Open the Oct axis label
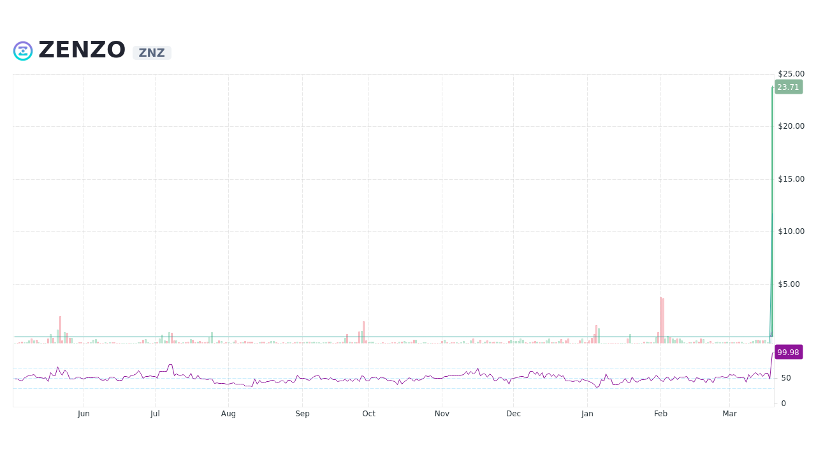This screenshot has width=816, height=459. coord(368,413)
